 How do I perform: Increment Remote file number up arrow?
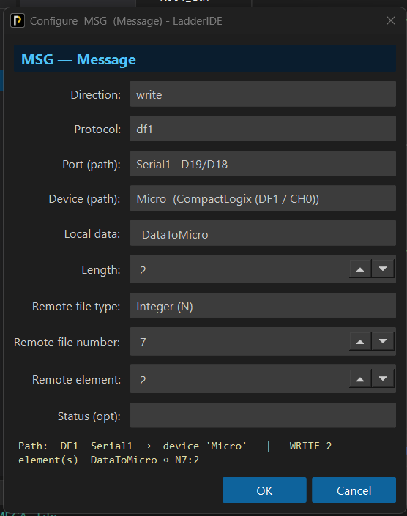pyautogui.click(x=360, y=341)
